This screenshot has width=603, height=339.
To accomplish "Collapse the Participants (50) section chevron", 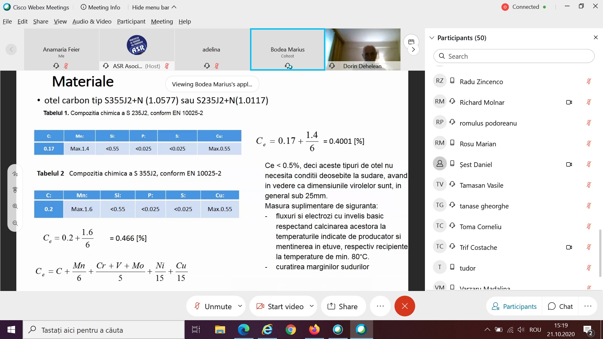I will (432, 38).
